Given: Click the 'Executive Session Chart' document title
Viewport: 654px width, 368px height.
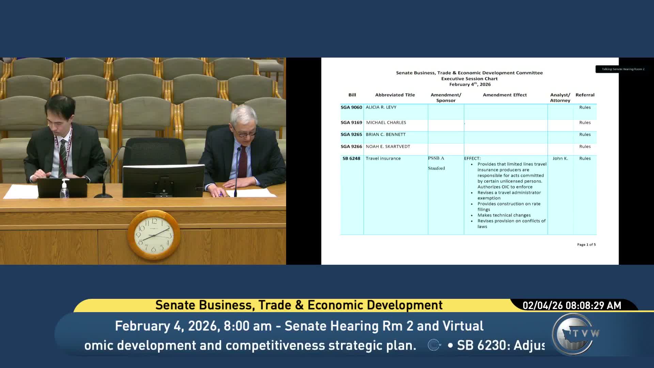Looking at the screenshot, I should (x=469, y=79).
